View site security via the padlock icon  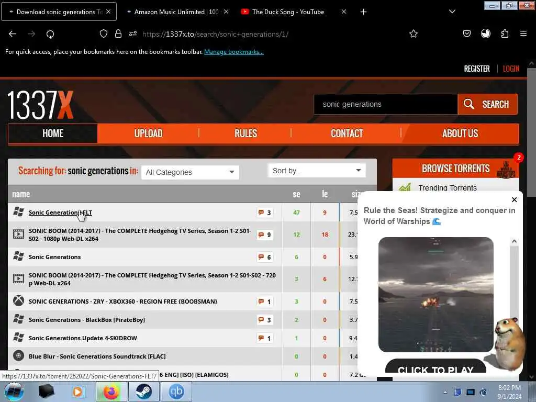pyautogui.click(x=118, y=33)
